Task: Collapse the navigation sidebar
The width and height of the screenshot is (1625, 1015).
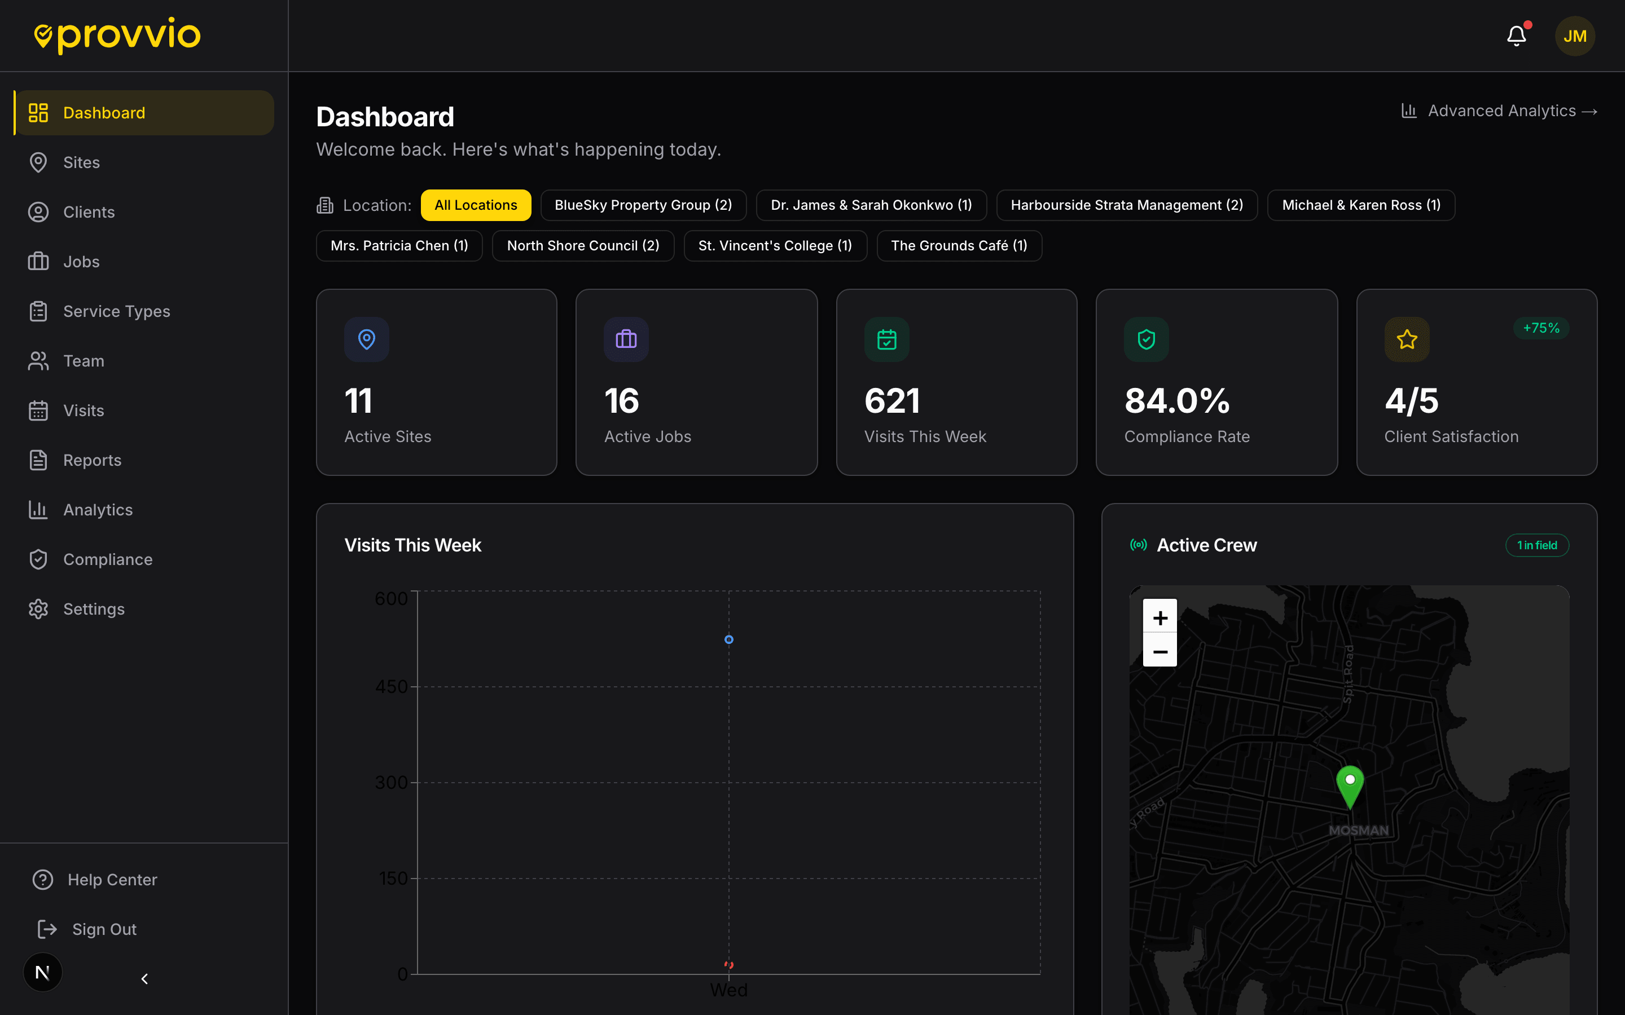Action: pyautogui.click(x=144, y=978)
